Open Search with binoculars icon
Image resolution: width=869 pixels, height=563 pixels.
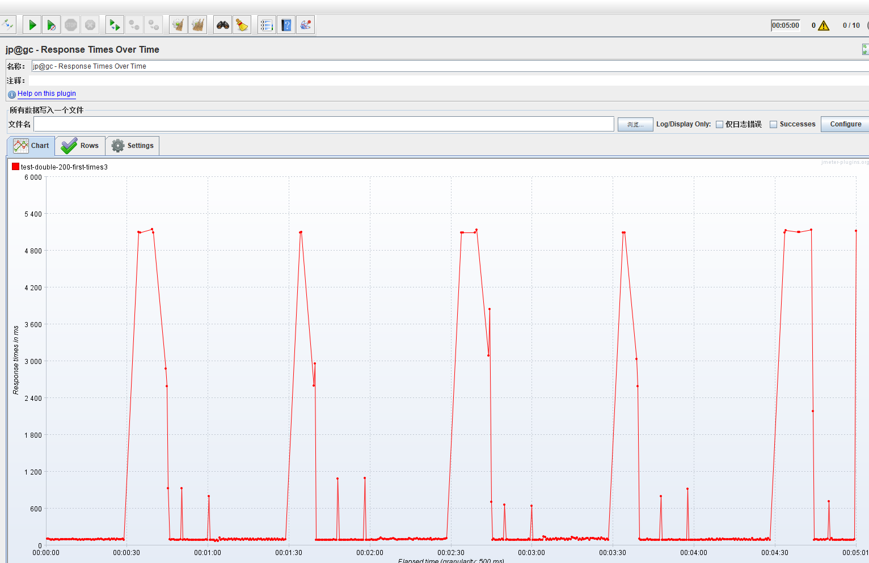[x=223, y=25]
